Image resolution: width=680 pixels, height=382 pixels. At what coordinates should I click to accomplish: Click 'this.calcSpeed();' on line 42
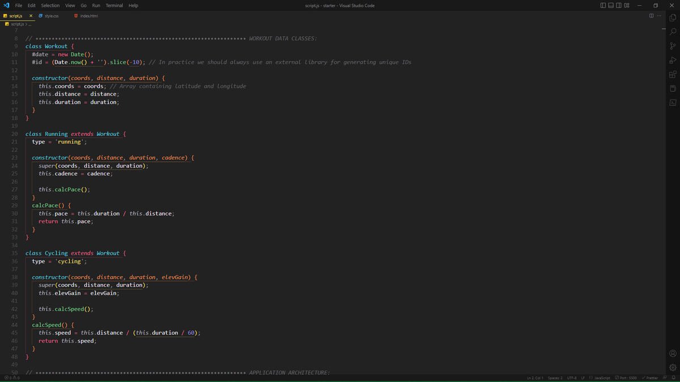coord(66,309)
